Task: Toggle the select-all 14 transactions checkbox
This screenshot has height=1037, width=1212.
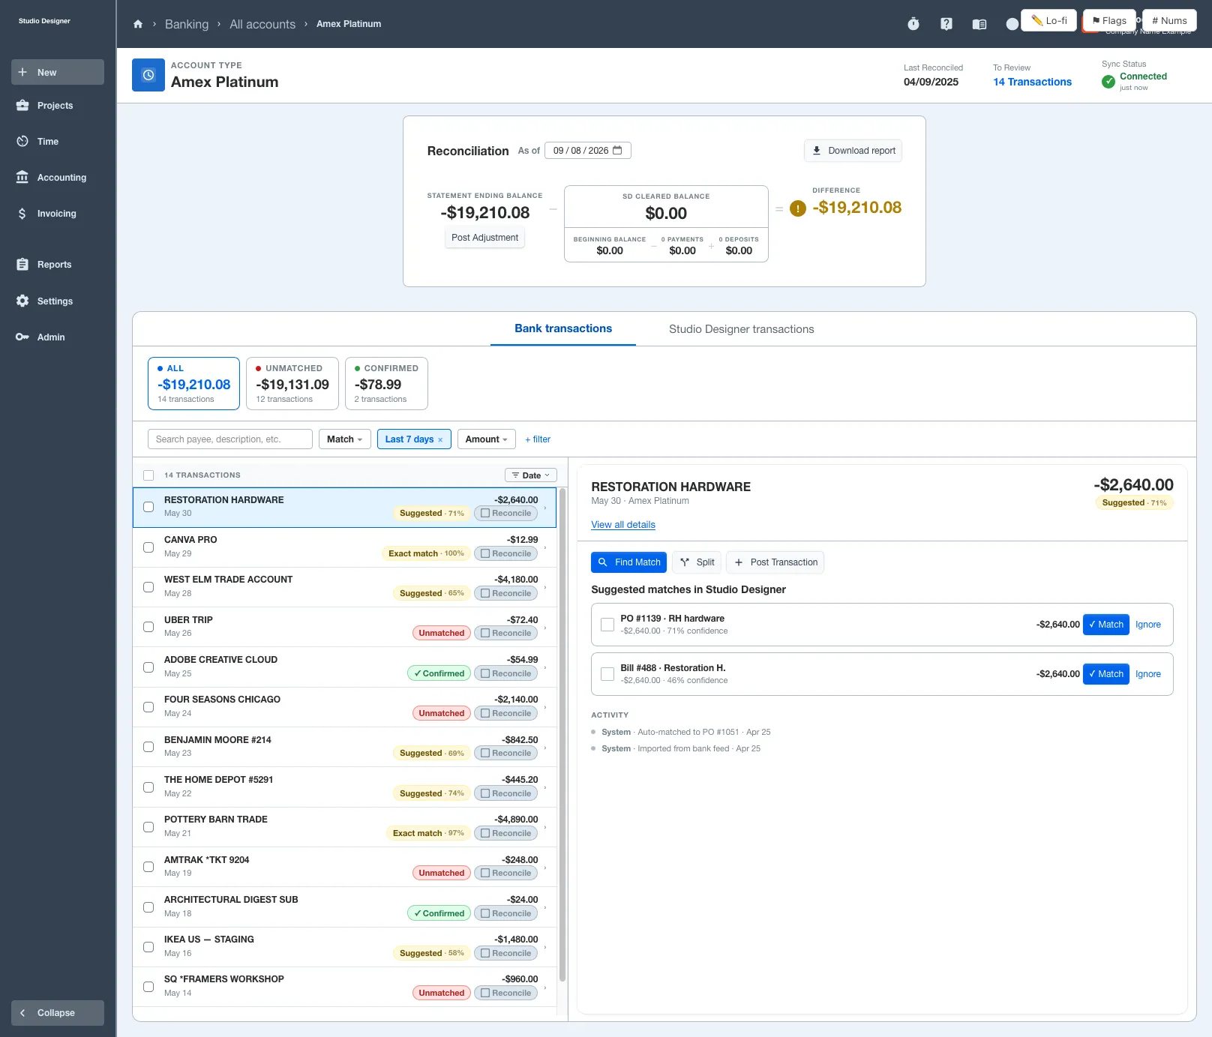Action: (x=148, y=475)
